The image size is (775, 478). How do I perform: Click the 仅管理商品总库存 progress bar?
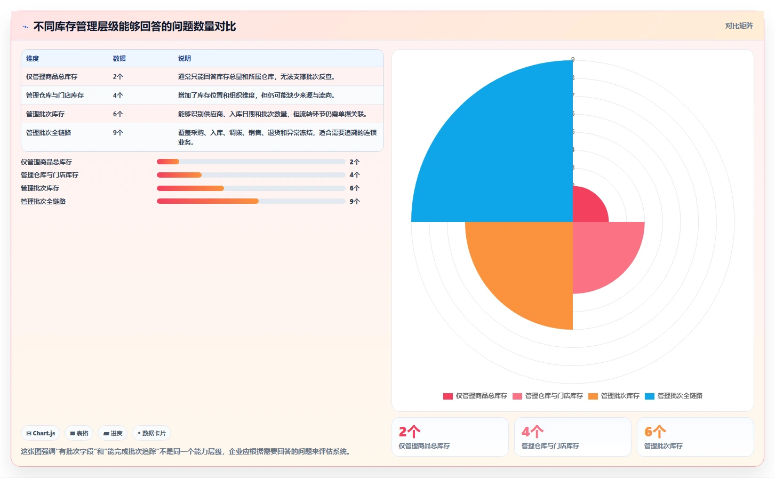251,162
